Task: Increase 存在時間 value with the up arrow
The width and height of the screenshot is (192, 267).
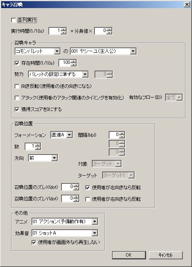Action: [73, 61]
